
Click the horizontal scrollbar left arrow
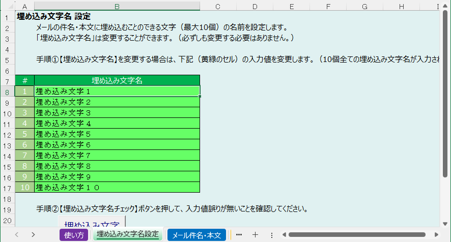tap(284, 235)
